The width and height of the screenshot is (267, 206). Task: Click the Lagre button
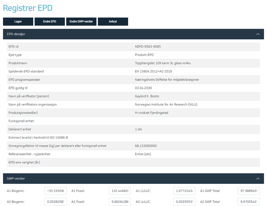pos(18,22)
